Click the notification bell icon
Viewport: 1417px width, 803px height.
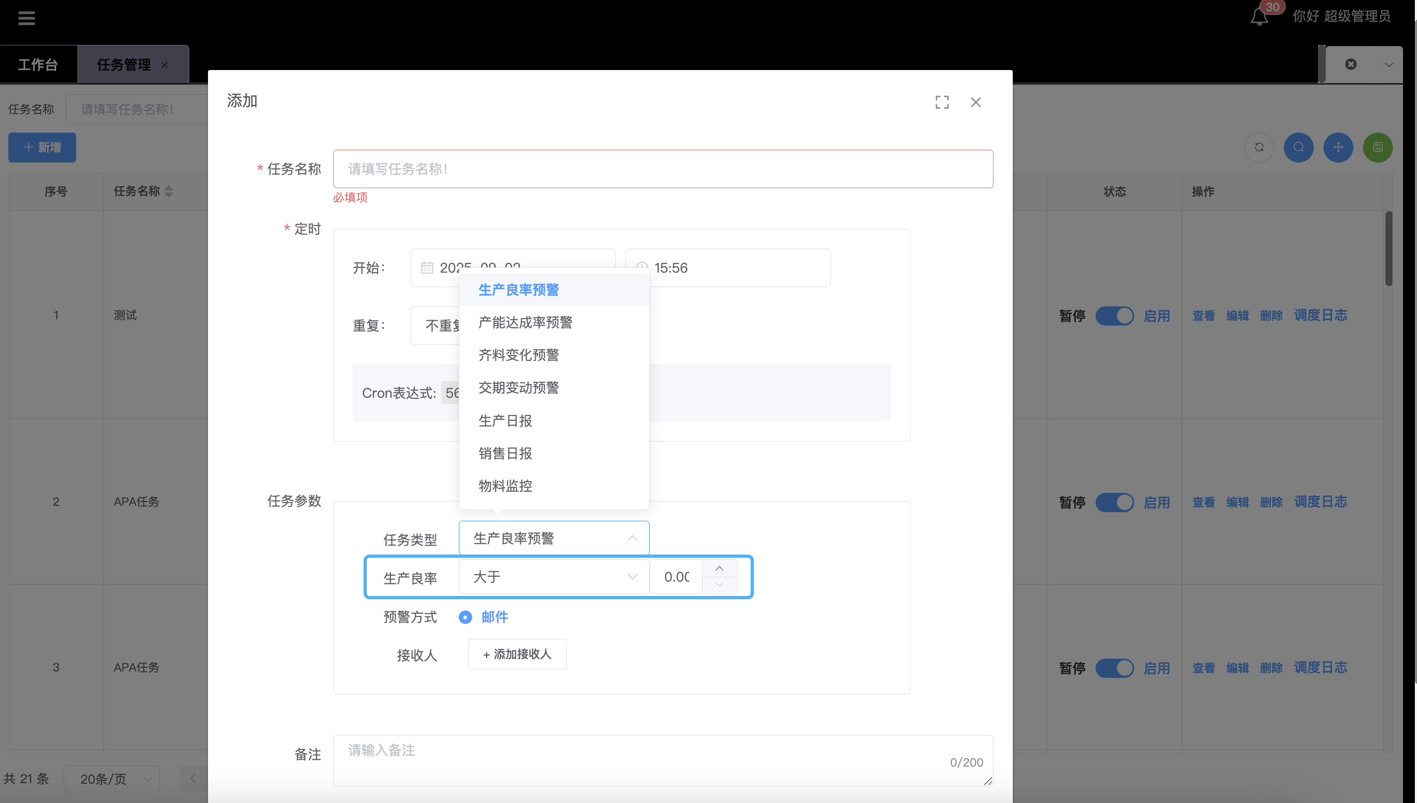pyautogui.click(x=1259, y=18)
